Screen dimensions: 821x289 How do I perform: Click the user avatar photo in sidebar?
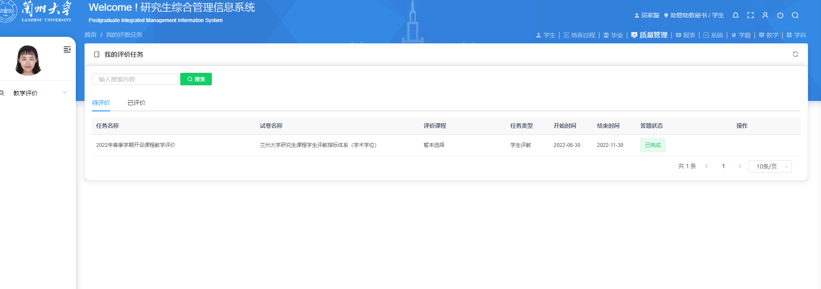[29, 61]
